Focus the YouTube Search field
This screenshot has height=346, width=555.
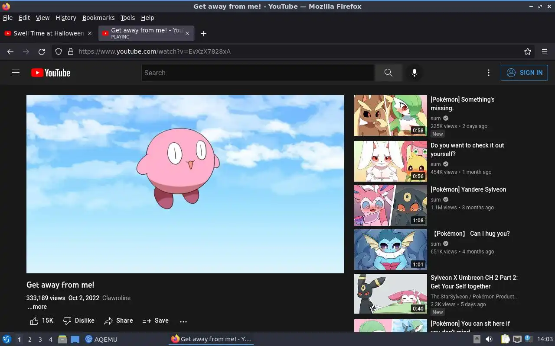click(x=258, y=73)
